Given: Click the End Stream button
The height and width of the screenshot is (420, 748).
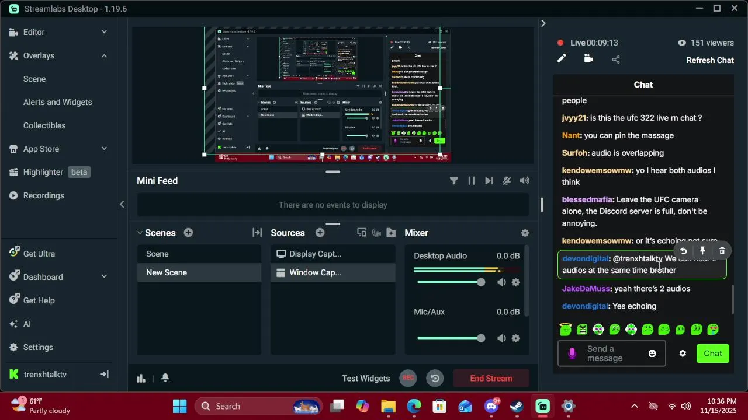Looking at the screenshot, I should click(491, 378).
